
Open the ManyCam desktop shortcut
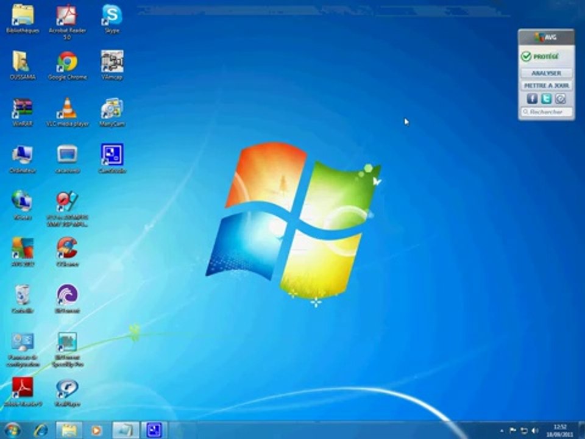click(x=112, y=112)
